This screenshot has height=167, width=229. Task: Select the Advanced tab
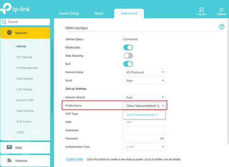point(129,14)
